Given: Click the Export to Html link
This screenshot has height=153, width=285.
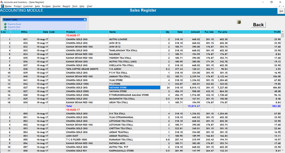Looking at the screenshot, I should tap(14, 27).
